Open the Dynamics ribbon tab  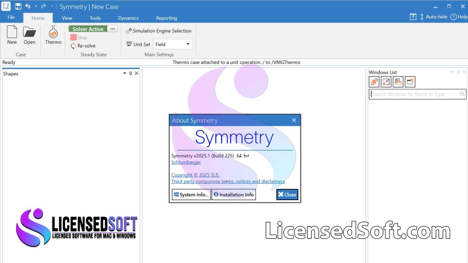tap(128, 18)
